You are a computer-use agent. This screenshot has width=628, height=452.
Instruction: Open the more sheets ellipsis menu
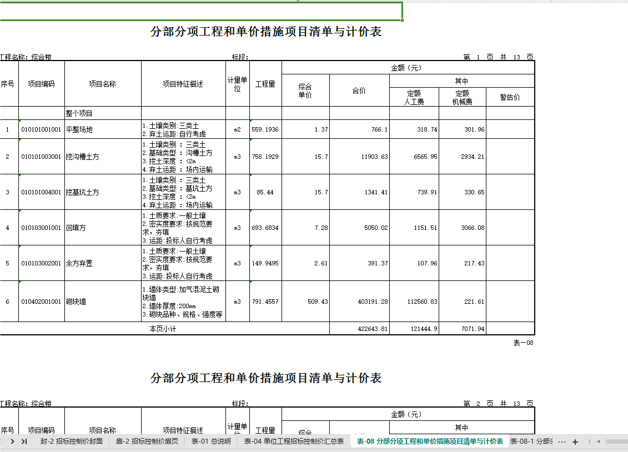click(562, 441)
